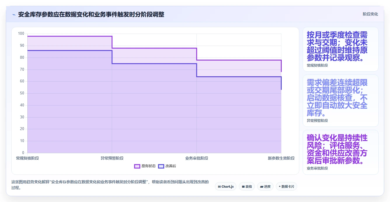The height and width of the screenshot is (202, 390).
Task: Click the chart description text below the chart
Action: click(110, 185)
